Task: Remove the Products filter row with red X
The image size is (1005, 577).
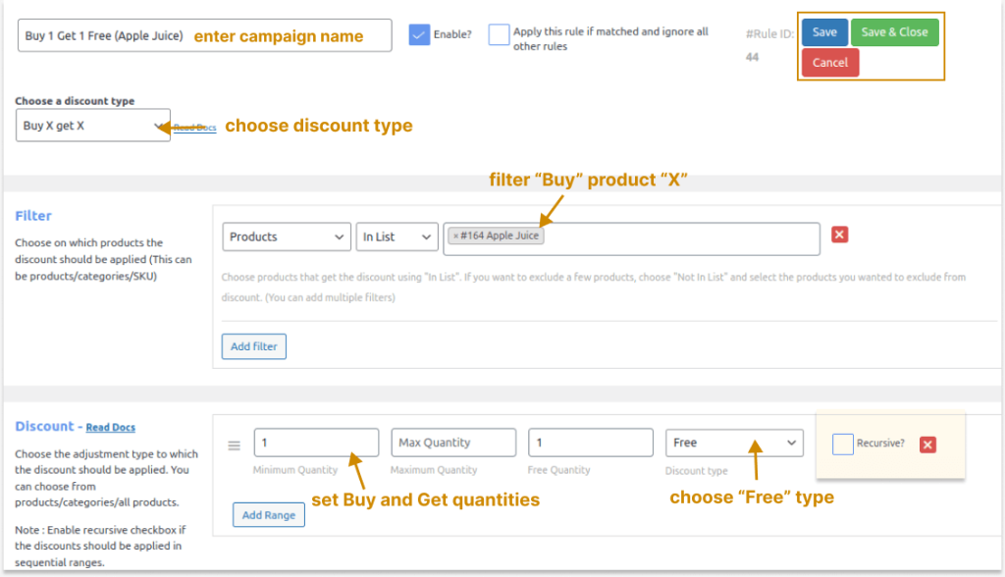Action: click(839, 234)
